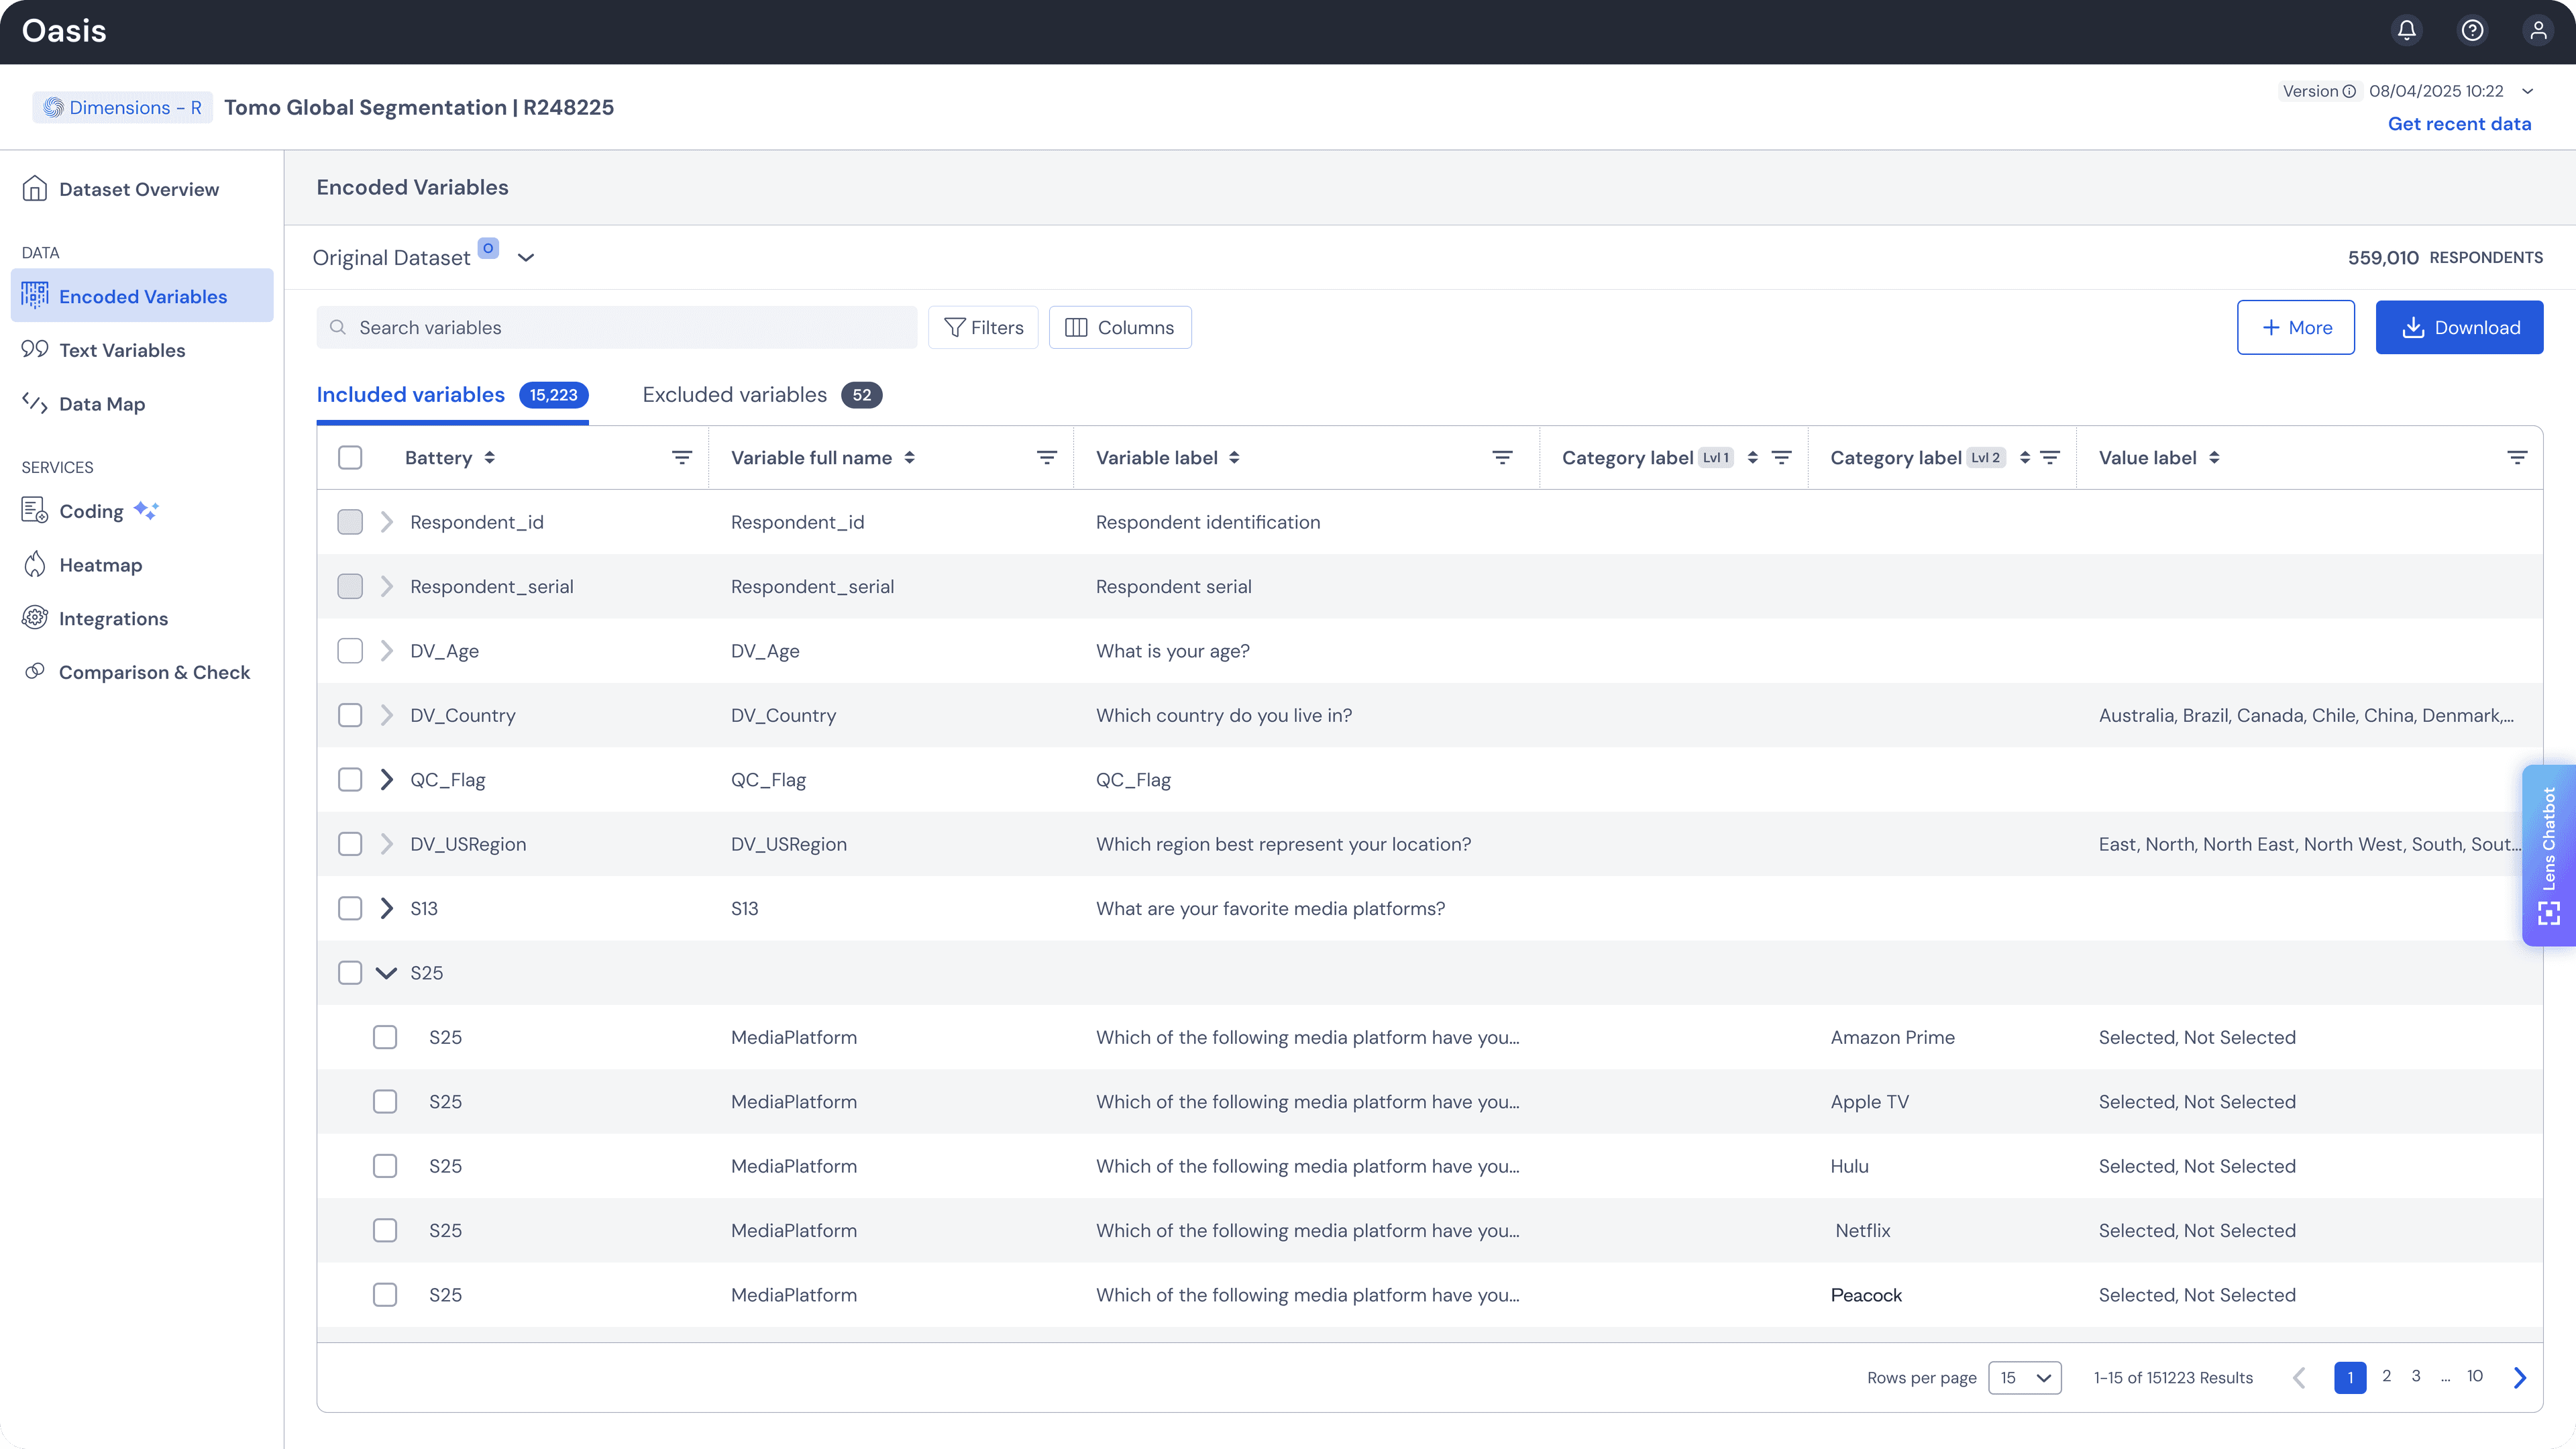Open the version date dropdown
This screenshot has height=1449, width=2576.
(2528, 91)
